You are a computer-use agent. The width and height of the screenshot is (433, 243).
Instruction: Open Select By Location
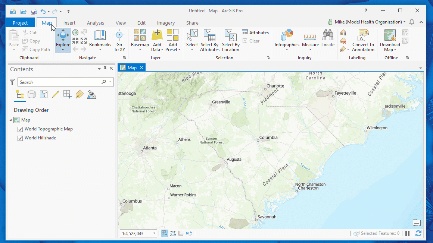tap(231, 40)
